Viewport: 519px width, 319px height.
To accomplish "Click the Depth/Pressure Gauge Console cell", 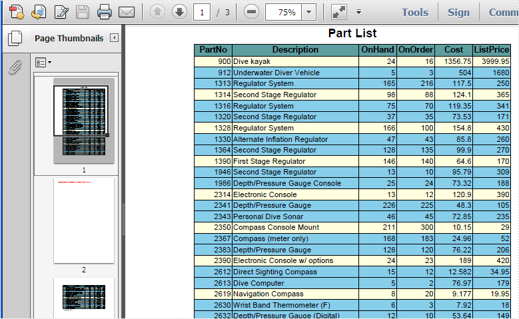I will [x=295, y=183].
